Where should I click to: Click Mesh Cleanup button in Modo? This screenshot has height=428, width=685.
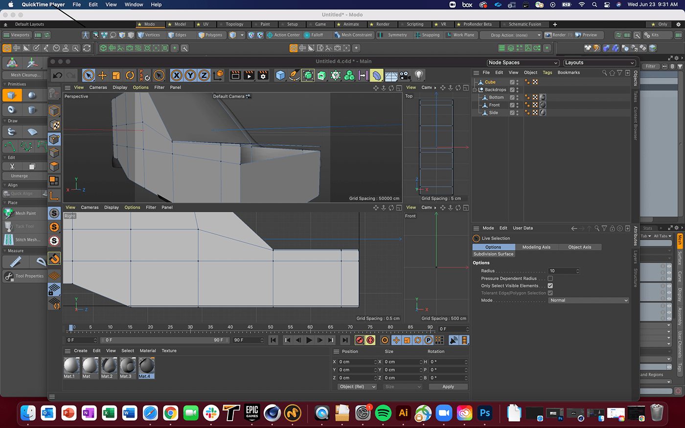click(x=25, y=75)
